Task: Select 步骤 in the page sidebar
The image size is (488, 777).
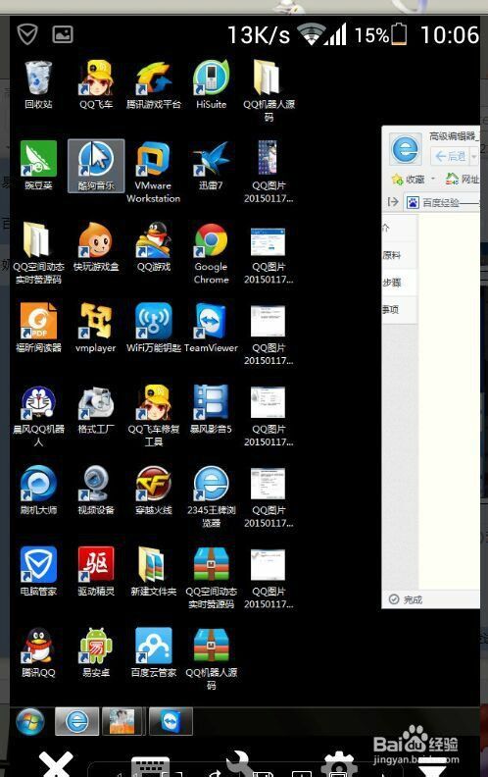Action: 392,283
